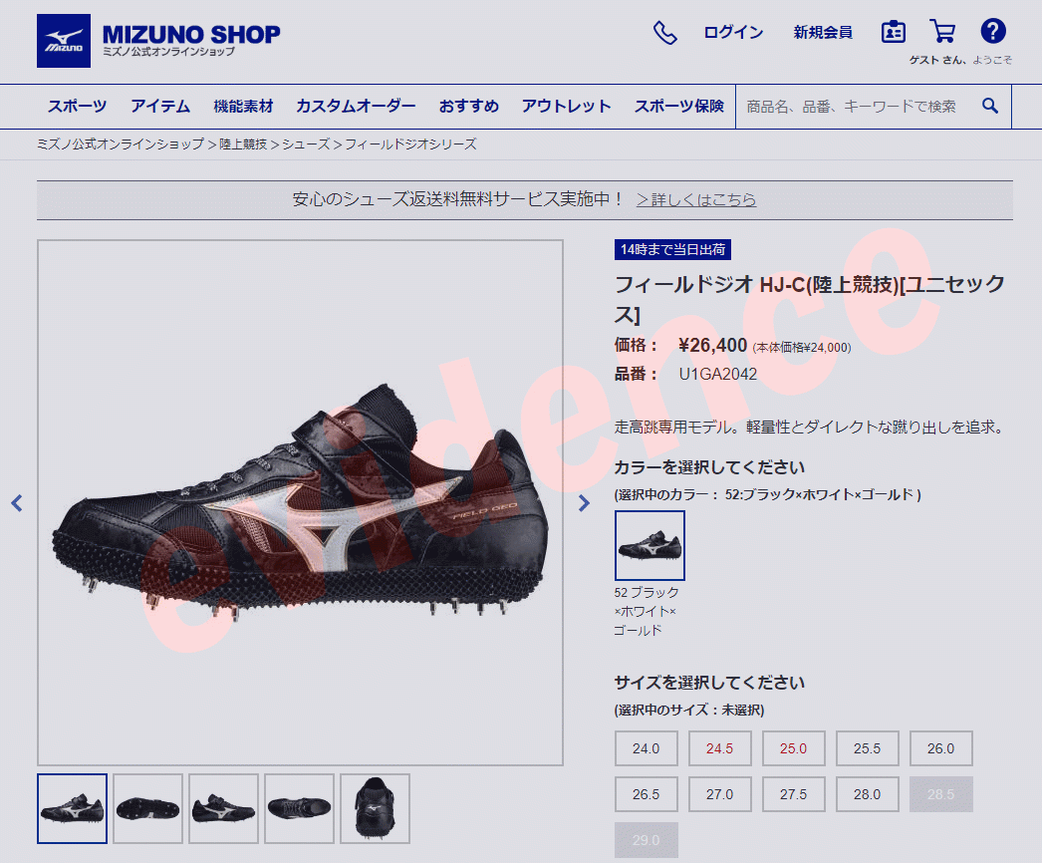The height and width of the screenshot is (863, 1042).
Task: Choose the black white gold color swatch
Action: click(650, 545)
